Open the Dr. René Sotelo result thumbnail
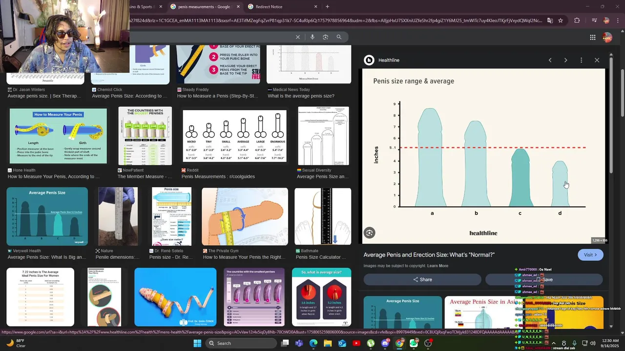 171,216
